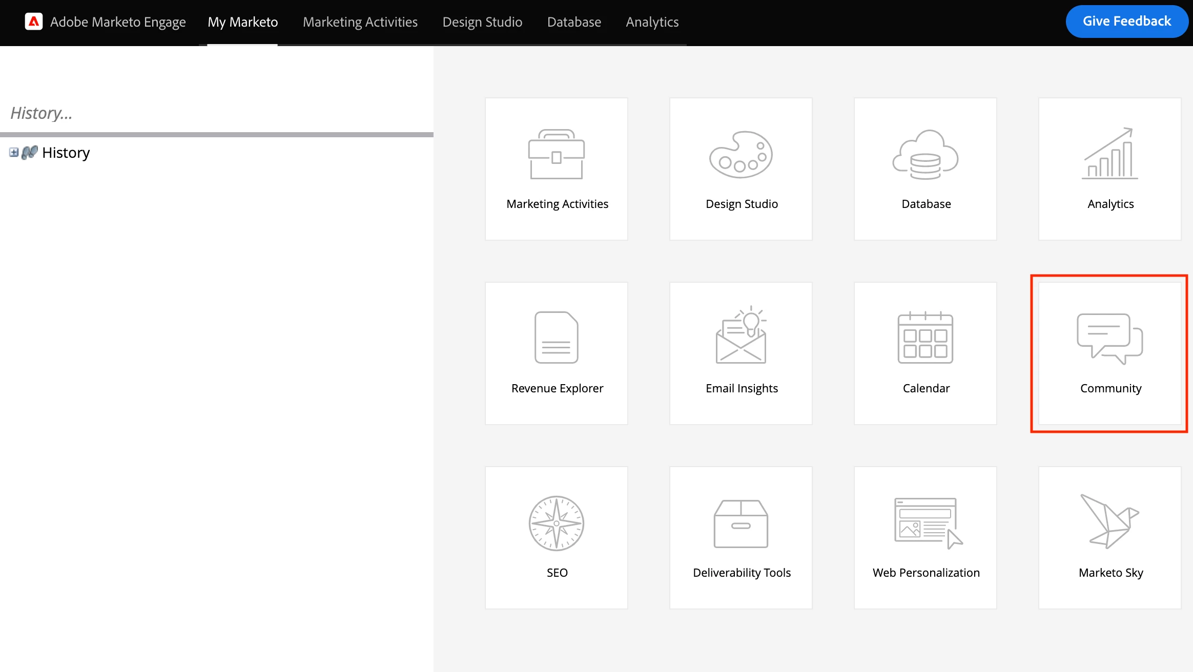The width and height of the screenshot is (1193, 672).
Task: Click the Give Feedback button
Action: (1126, 22)
